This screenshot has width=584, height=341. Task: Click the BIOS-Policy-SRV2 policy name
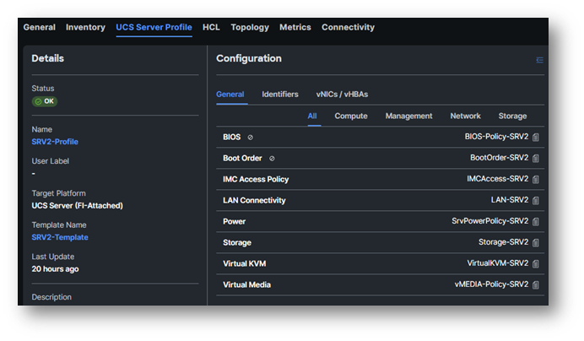[496, 137]
